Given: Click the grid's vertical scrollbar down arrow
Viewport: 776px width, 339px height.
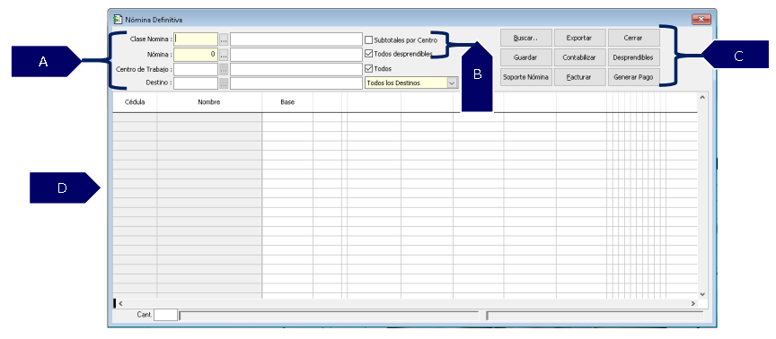Looking at the screenshot, I should pos(702,293).
